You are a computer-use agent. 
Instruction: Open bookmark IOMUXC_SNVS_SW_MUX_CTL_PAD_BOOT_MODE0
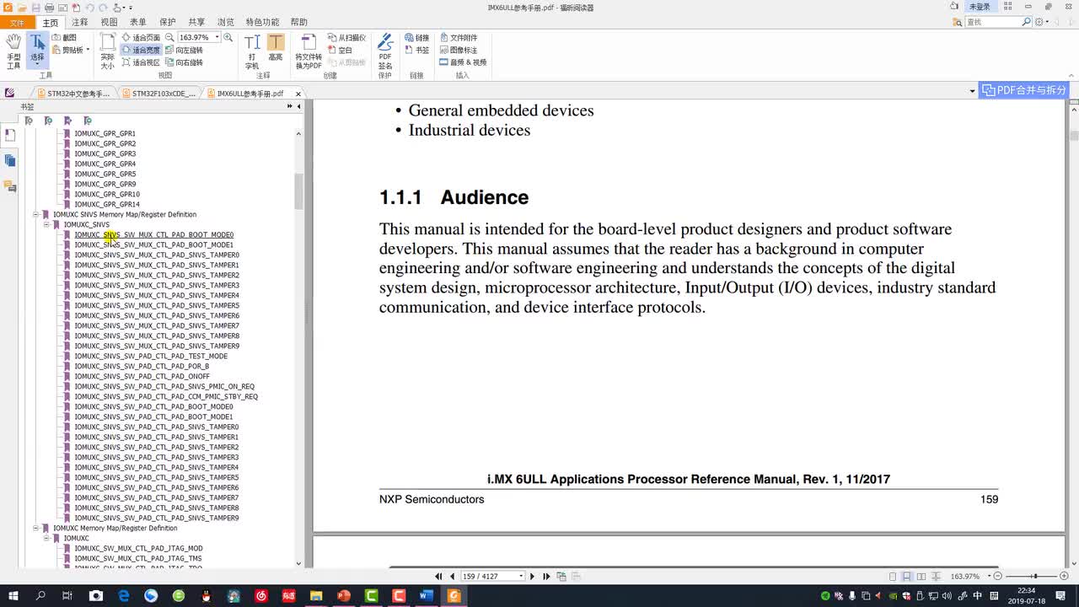(153, 234)
